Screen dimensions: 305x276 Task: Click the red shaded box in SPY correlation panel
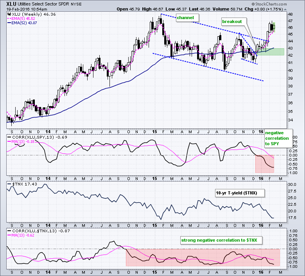point(265,164)
